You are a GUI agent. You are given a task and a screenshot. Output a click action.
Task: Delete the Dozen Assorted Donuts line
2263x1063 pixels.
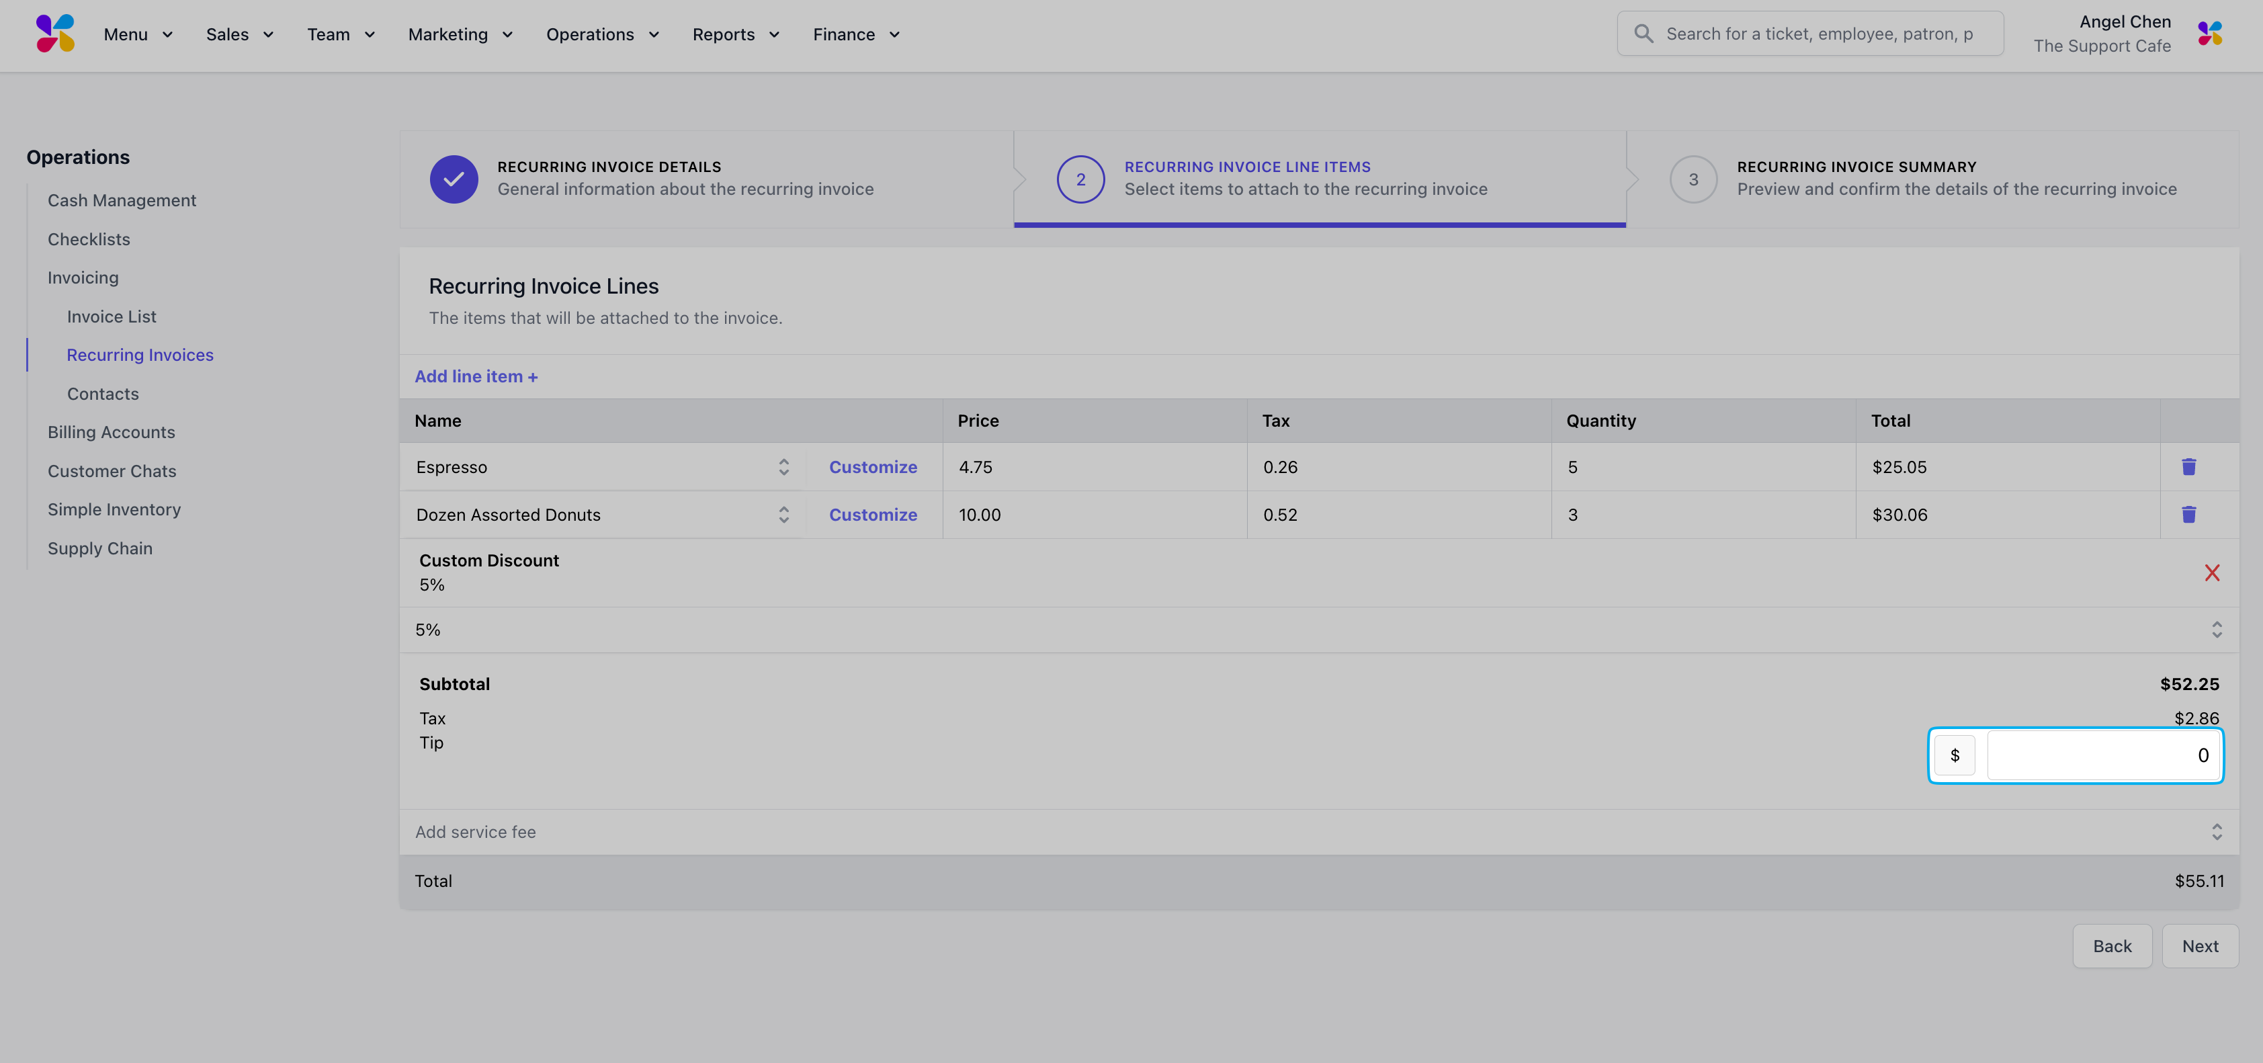pyautogui.click(x=2188, y=515)
